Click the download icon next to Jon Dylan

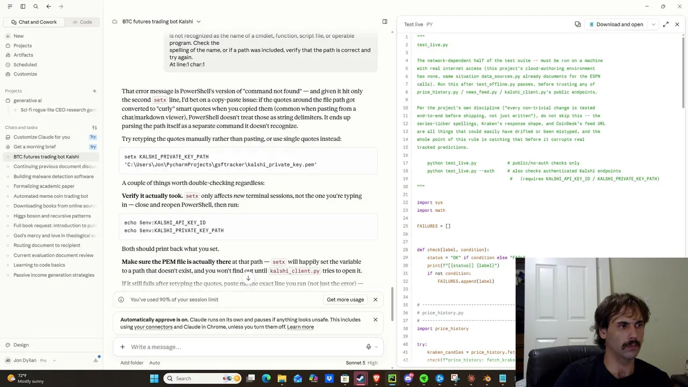click(96, 360)
